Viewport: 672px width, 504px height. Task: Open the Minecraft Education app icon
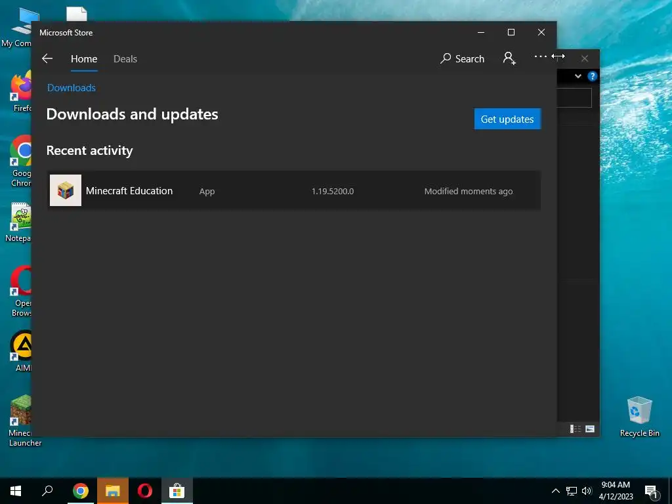66,190
